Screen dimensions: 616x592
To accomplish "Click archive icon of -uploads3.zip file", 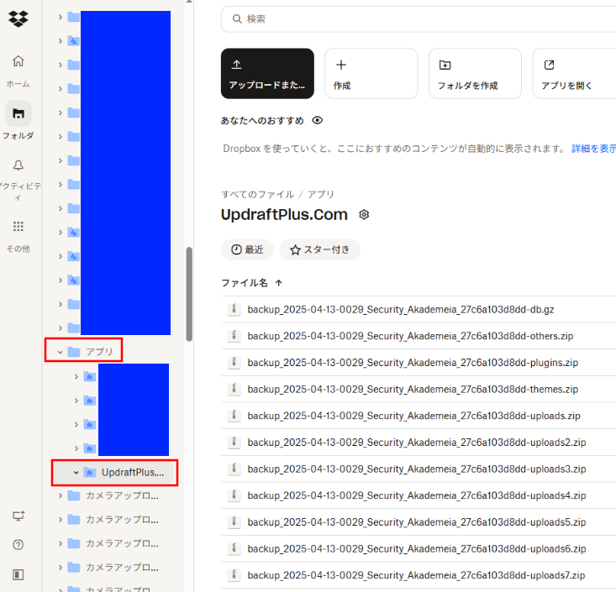I will (234, 469).
